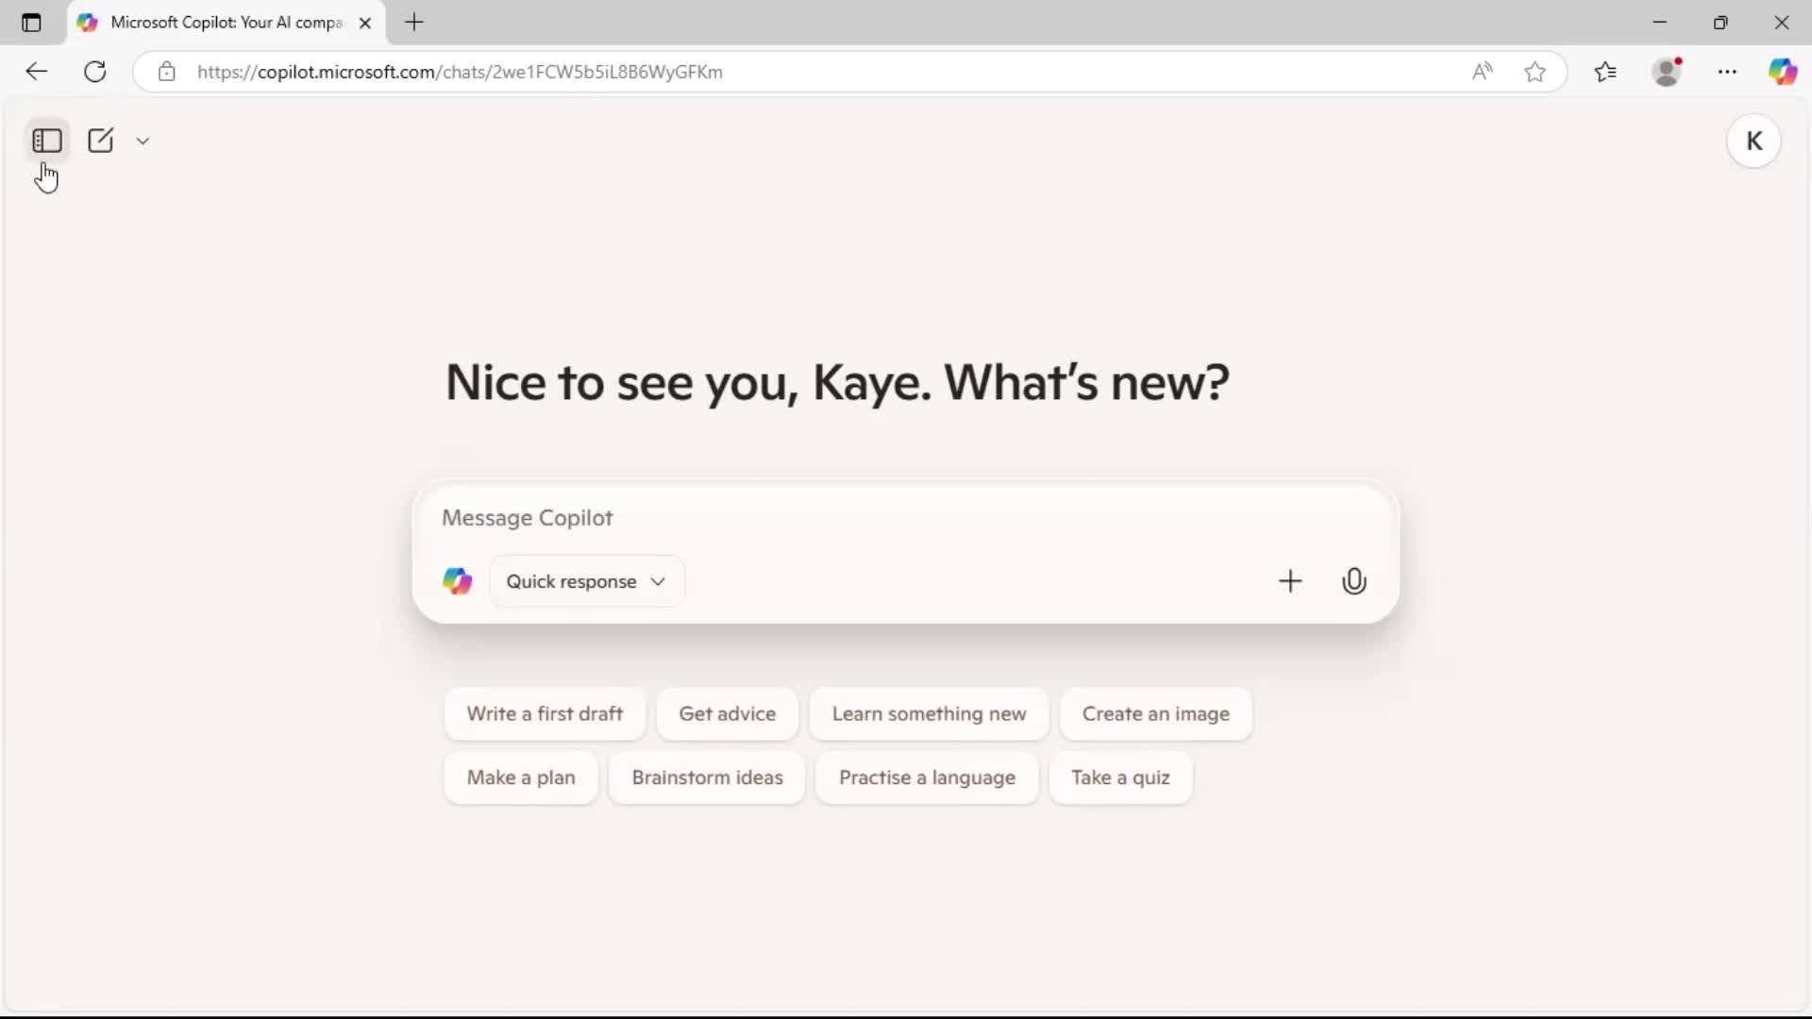Activate voice input with the microphone
1812x1019 pixels.
tap(1354, 580)
